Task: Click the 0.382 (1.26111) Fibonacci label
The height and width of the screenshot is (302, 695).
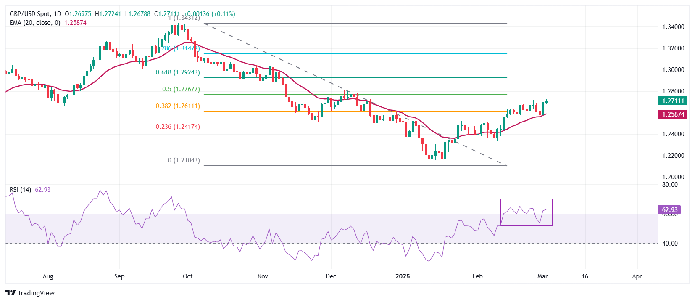Action: pyautogui.click(x=178, y=106)
